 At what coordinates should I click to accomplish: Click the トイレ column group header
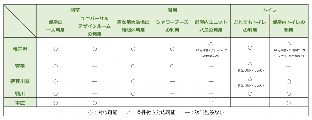click(x=270, y=9)
